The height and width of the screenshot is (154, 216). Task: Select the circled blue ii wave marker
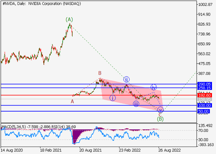point(126,80)
